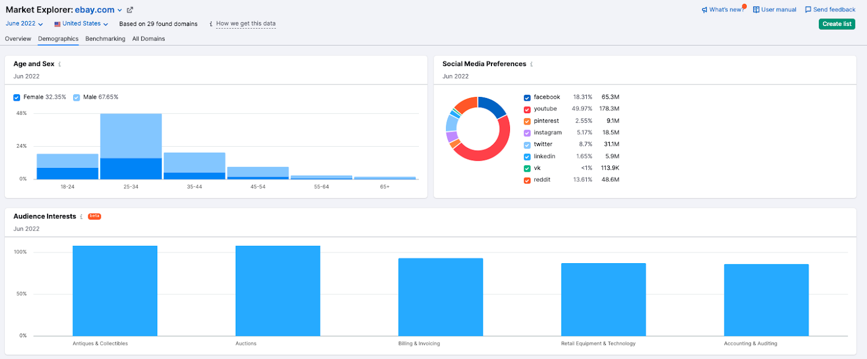Toggle the Female 32.35% checkbox

17,97
